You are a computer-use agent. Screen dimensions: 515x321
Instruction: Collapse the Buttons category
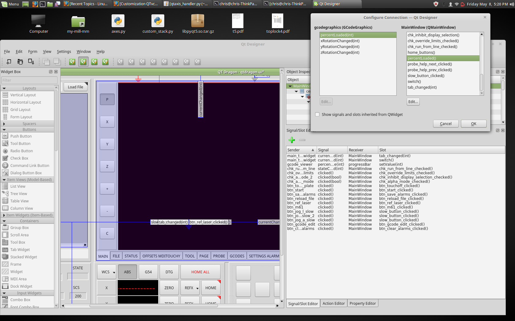point(4,130)
